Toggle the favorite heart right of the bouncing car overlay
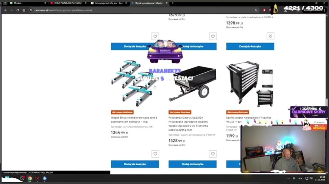 (x=213, y=36)
